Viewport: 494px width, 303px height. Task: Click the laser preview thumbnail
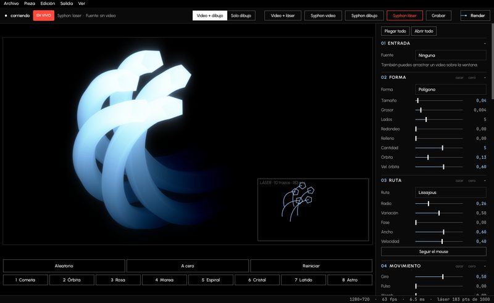pyautogui.click(x=313, y=209)
